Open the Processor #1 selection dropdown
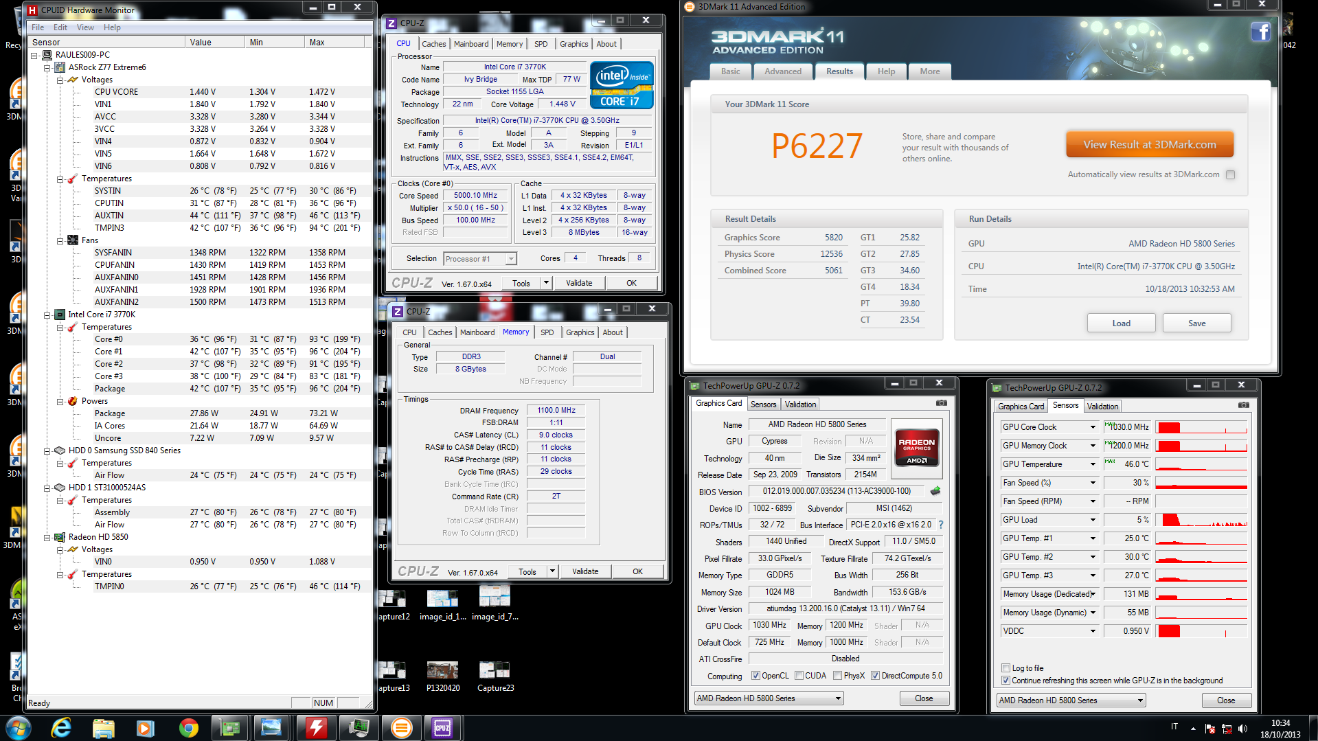1318x741 pixels. pos(479,259)
